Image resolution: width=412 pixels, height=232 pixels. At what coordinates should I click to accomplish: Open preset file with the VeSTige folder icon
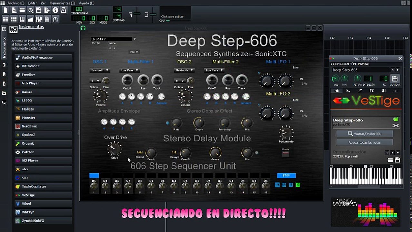(x=390, y=160)
